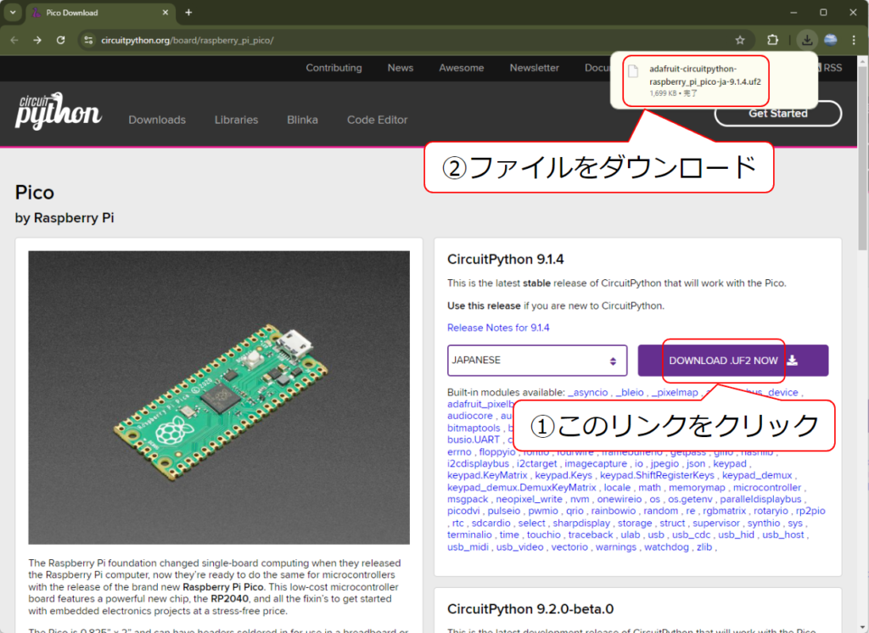Maximize the browser window
869x633 pixels.
pyautogui.click(x=823, y=12)
